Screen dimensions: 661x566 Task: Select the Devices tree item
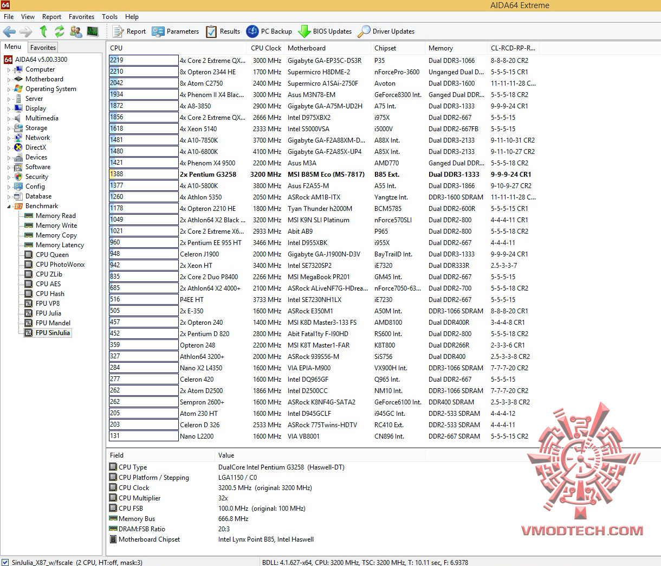pyautogui.click(x=31, y=157)
